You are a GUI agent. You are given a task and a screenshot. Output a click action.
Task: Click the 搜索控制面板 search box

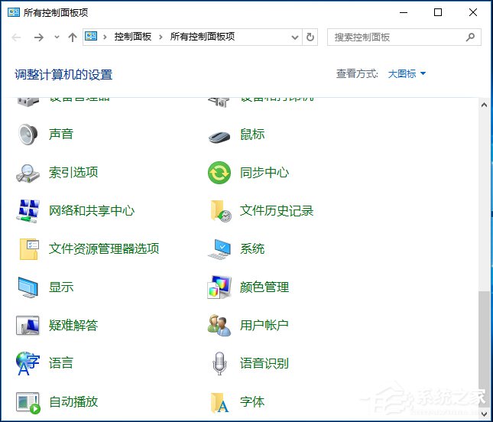[x=396, y=37]
